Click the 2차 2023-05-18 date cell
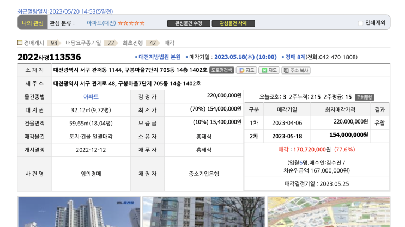Screen dimensions: 405x227 click(x=287, y=136)
